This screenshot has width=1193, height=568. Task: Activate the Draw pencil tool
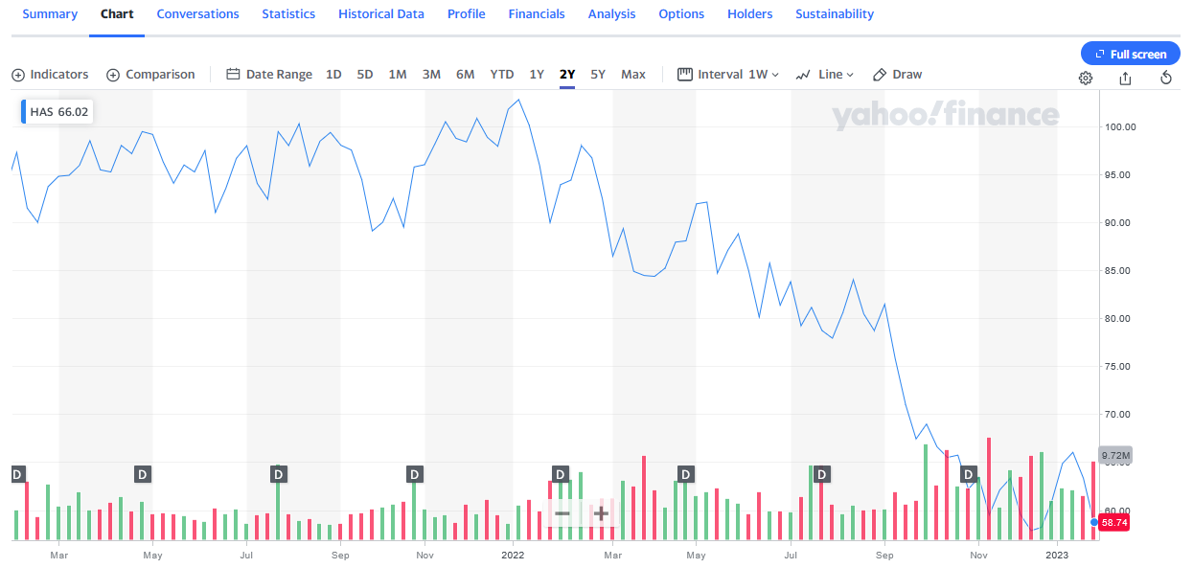897,75
